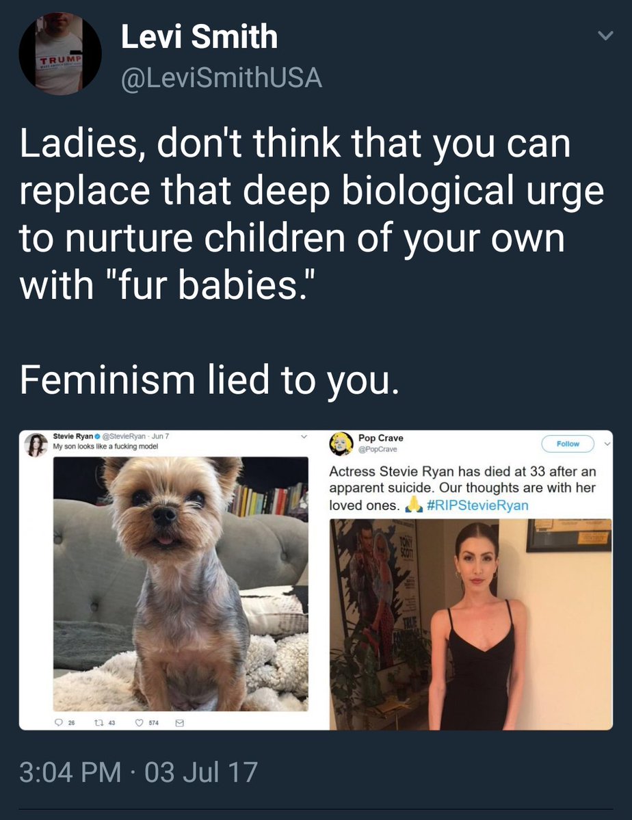The image size is (632, 820).
Task: Open the @PopCrave handle
Action: tap(378, 449)
